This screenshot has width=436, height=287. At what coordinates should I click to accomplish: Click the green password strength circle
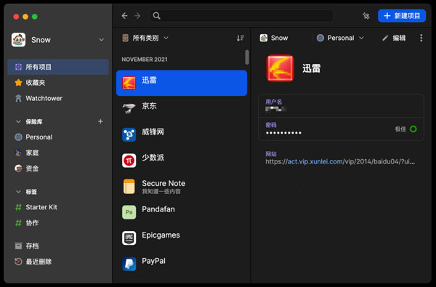[x=413, y=129]
